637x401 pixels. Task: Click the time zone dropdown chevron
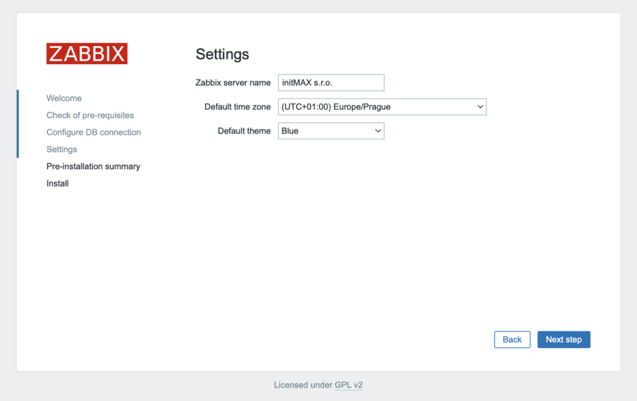480,106
